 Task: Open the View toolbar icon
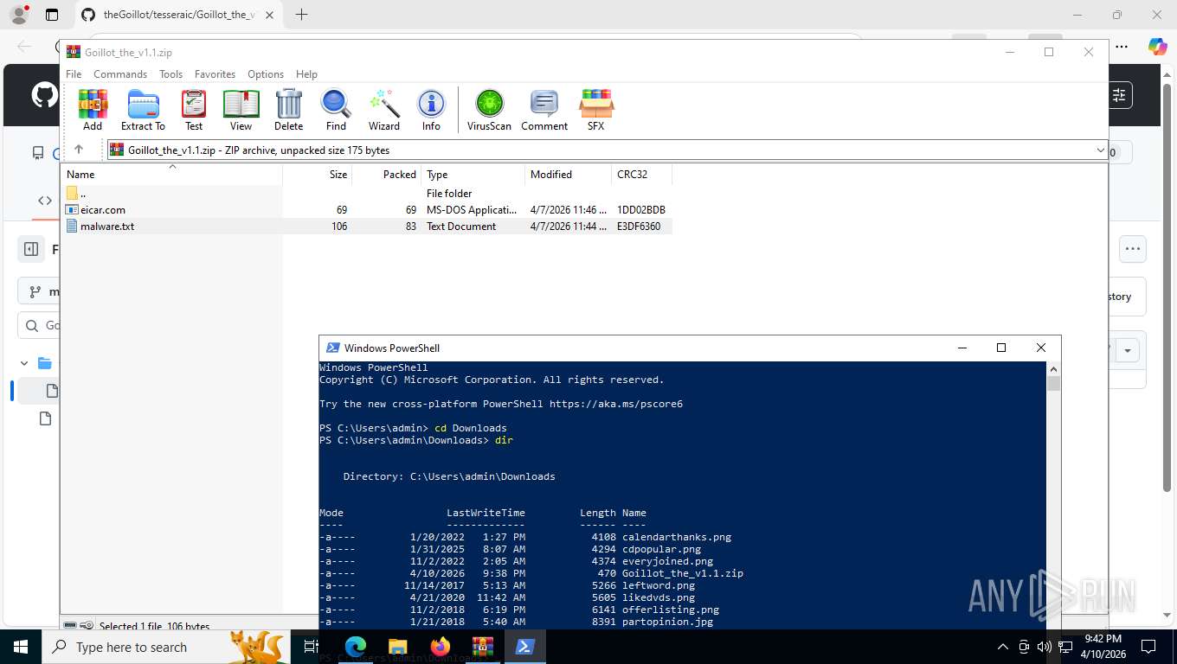point(241,109)
